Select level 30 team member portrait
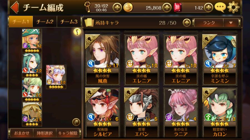Screen dimensions: 250x140 (56, 77)
